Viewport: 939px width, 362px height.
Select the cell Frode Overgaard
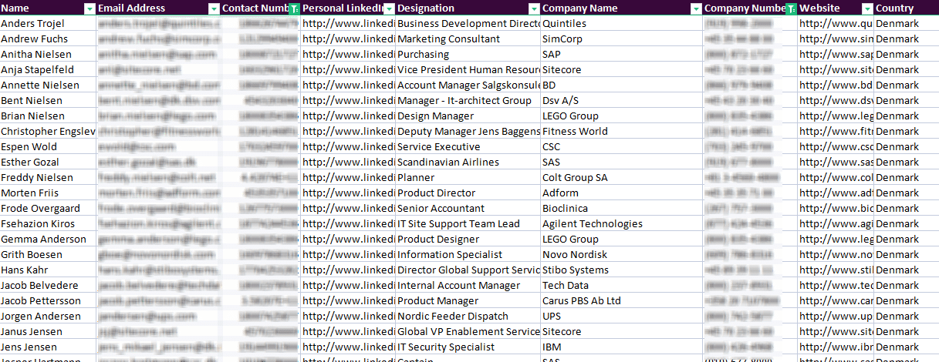coord(49,209)
